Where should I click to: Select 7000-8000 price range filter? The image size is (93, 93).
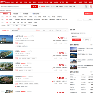point(17,20)
